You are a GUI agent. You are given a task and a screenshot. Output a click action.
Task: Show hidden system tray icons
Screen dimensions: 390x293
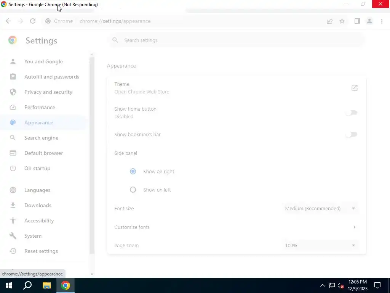[322, 285]
